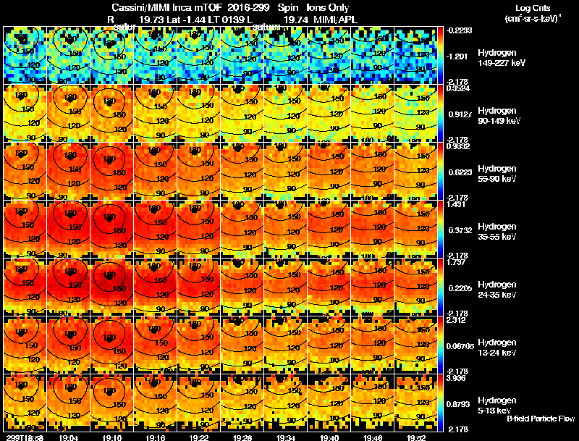Select the 19:52 panel in the 5-13 keV row

click(415, 403)
